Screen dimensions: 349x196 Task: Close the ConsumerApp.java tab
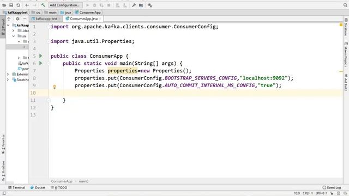click(x=100, y=19)
